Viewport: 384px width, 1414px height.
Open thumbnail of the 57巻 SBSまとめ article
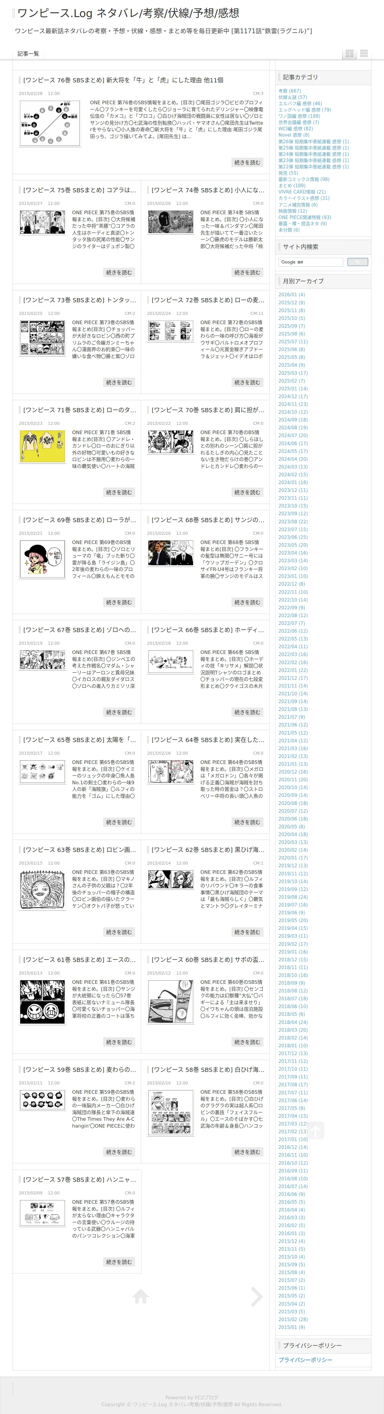[x=42, y=1213]
